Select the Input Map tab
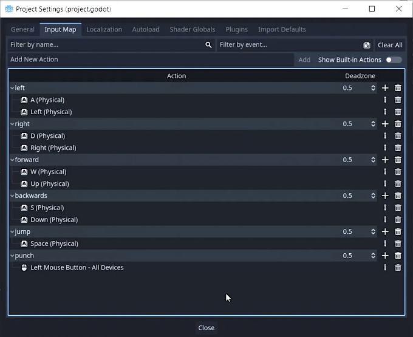This screenshot has height=337, width=413. click(60, 29)
